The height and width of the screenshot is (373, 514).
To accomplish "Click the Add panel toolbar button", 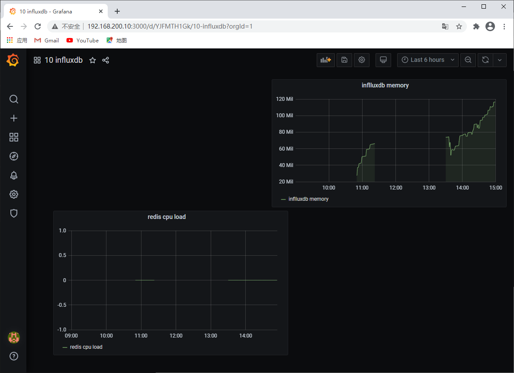I will 325,60.
